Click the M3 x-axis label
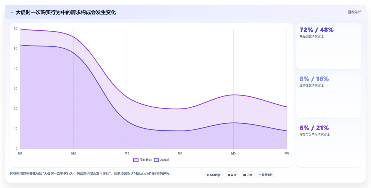The width and height of the screenshot is (371, 188). coord(127,153)
